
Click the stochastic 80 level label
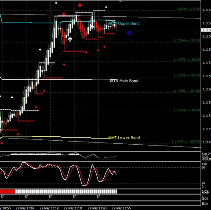204,167
